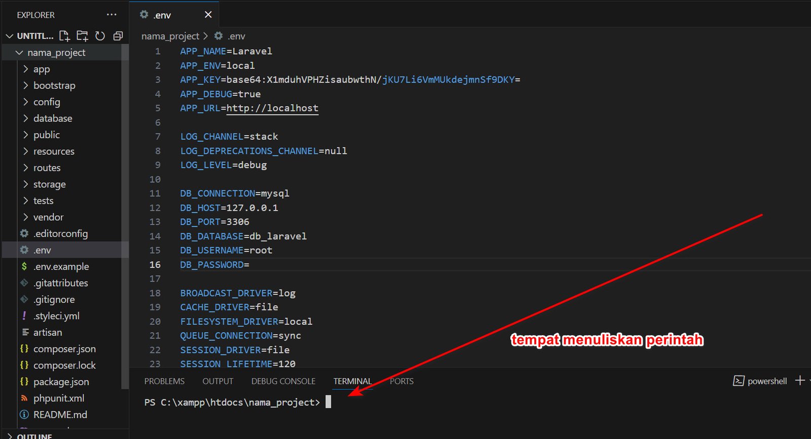This screenshot has height=439, width=811.
Task: Click the APP_DEBUG=true line
Action: point(220,94)
